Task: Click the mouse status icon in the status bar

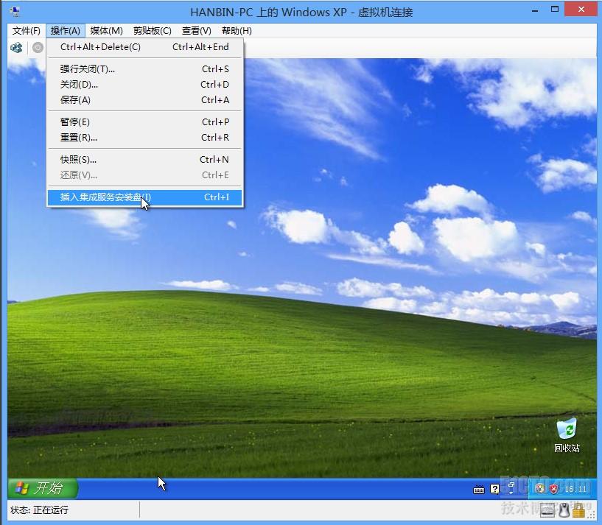Action: click(564, 510)
